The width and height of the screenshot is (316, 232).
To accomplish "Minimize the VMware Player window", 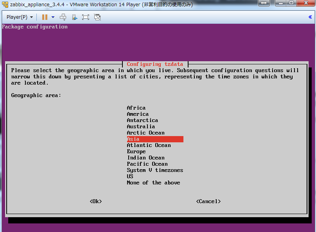I will coord(281,3).
